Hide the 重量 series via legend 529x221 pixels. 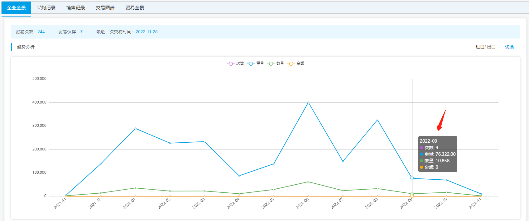tap(256, 63)
